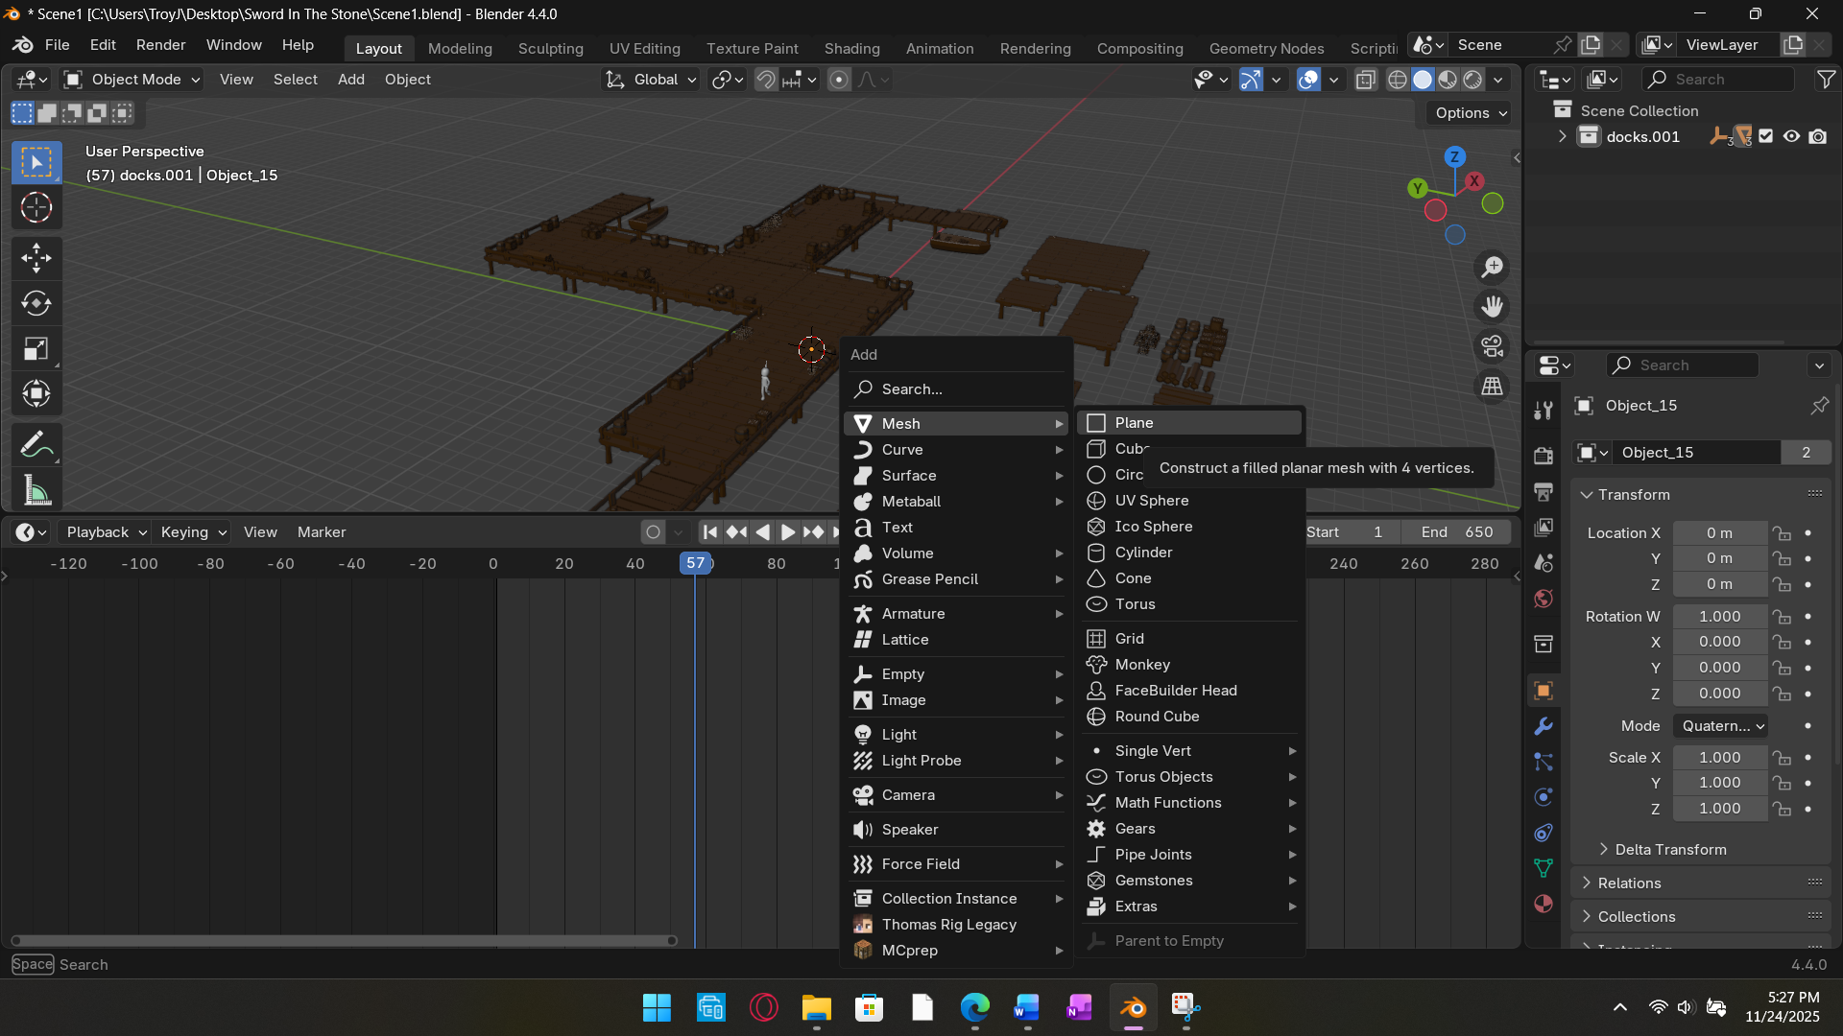
Task: Toggle the camera view icon
Action: (1492, 346)
